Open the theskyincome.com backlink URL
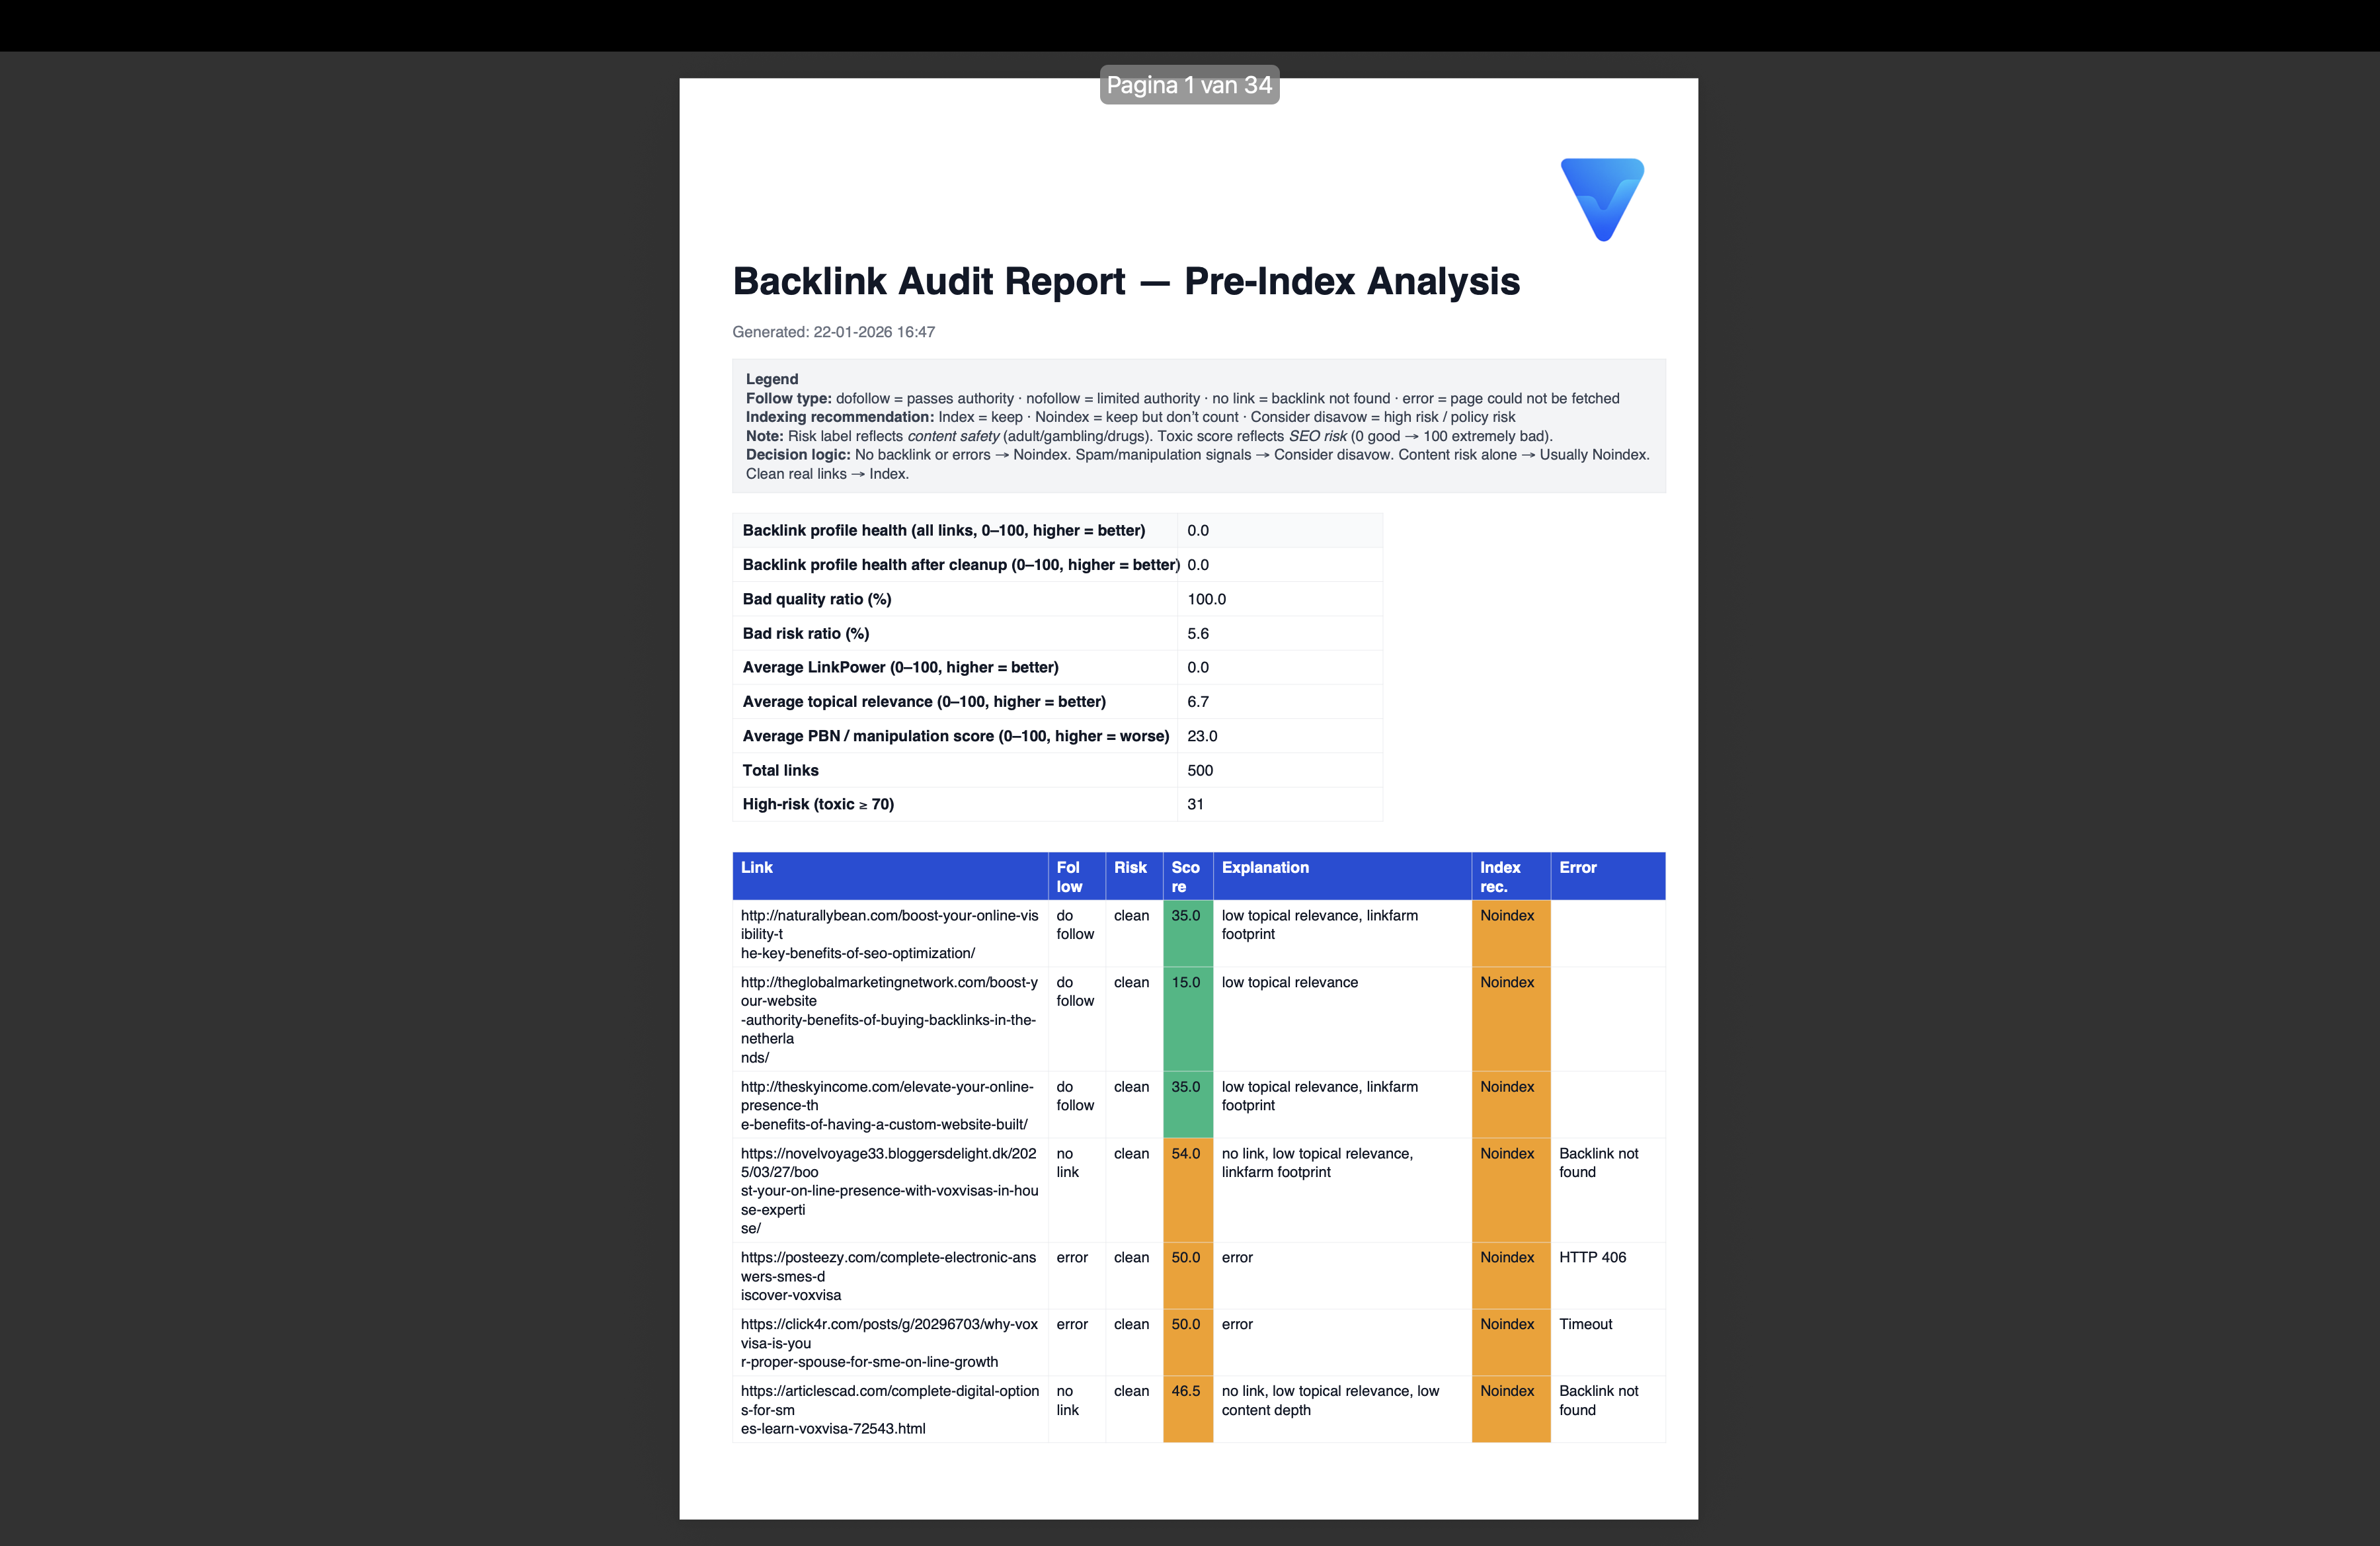The width and height of the screenshot is (2380, 1546). click(886, 1087)
